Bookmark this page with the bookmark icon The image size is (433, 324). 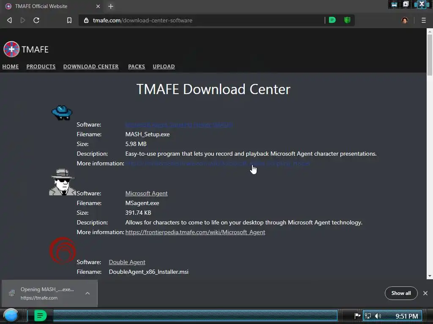click(69, 20)
